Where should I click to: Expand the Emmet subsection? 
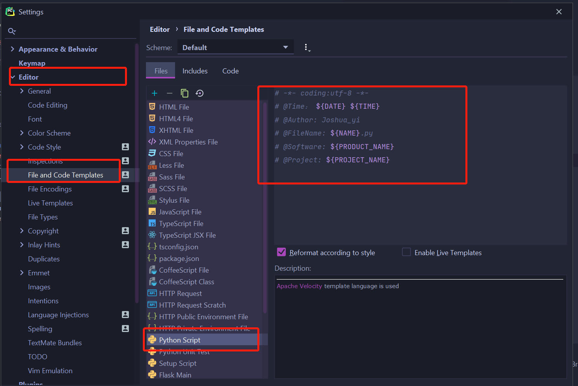click(22, 273)
